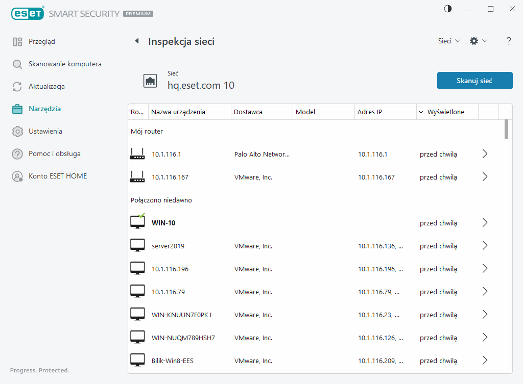The width and height of the screenshot is (523, 384).
Task: Click the WIN-10 computer icon with checkmark
Action: point(137,222)
